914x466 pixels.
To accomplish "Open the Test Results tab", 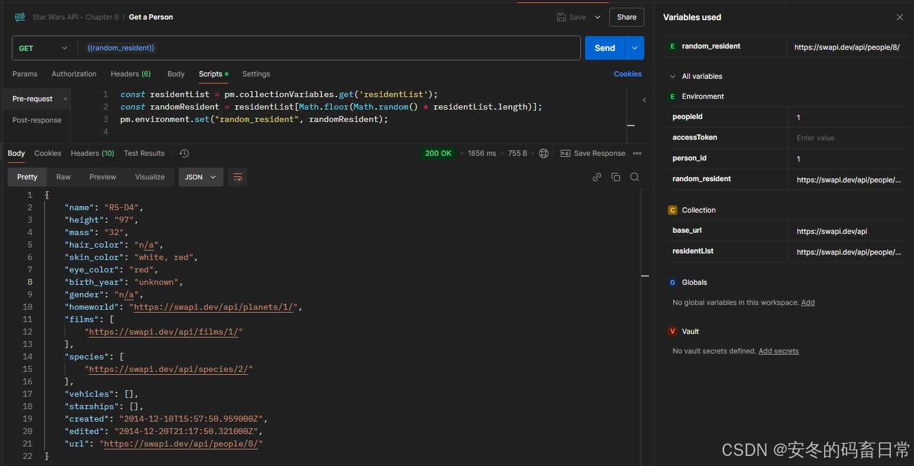I will (144, 153).
